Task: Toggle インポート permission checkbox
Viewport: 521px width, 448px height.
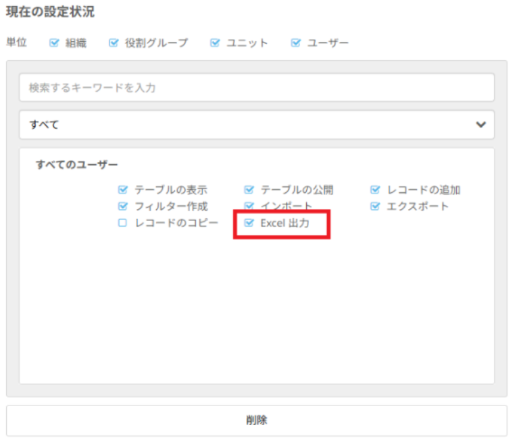Action: click(x=249, y=206)
